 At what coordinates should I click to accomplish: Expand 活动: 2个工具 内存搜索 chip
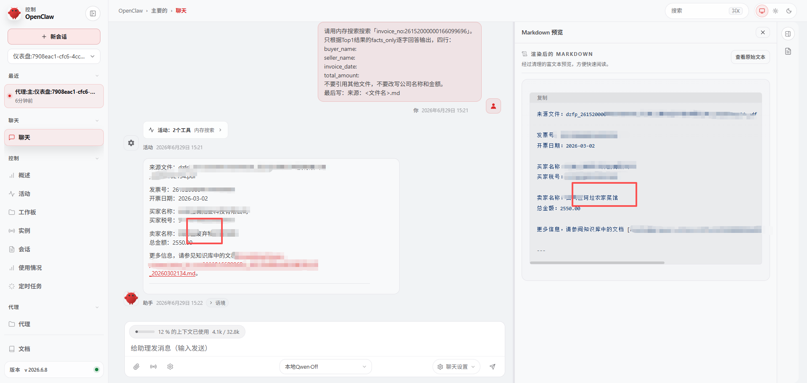(x=185, y=130)
